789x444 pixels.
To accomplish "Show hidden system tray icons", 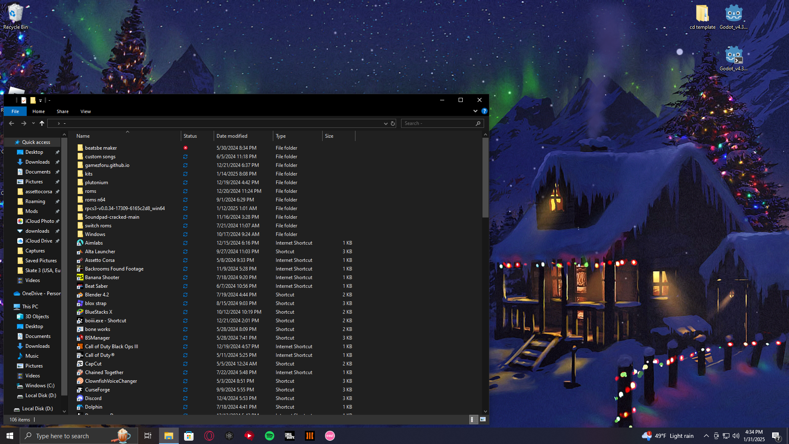I will [x=706, y=436].
